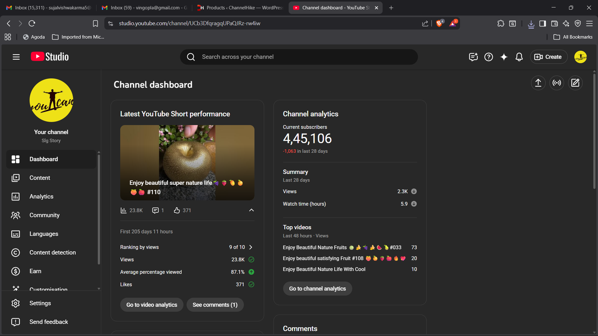
Task: Click the sidebar navigation scrollbar
Action: pyautogui.click(x=99, y=209)
